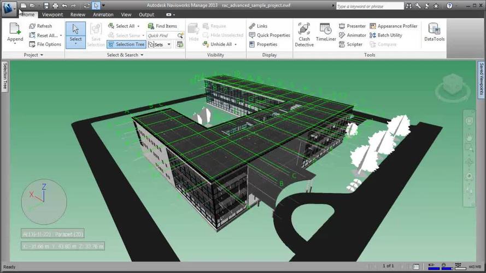Viewport: 486px width, 273px height.
Task: Open Find Items window
Action: (x=162, y=26)
